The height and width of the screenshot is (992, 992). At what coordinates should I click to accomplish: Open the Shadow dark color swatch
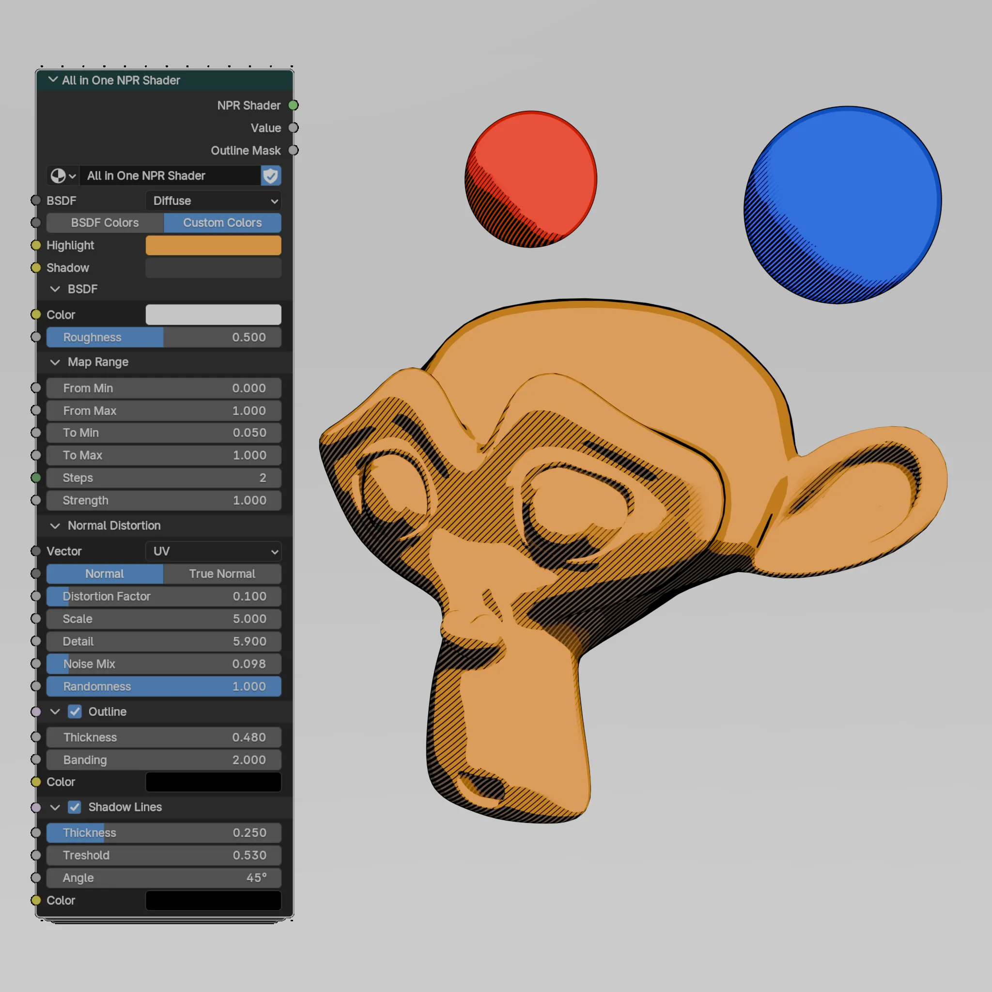tap(214, 268)
